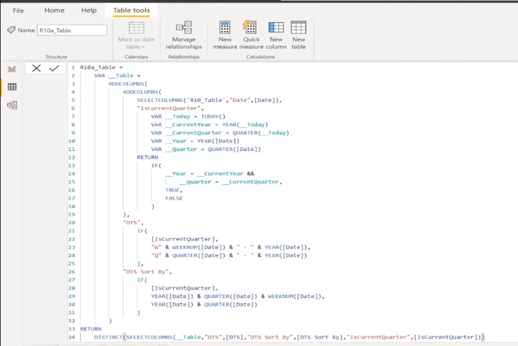Click the RETURN keyword on line 33
The image size is (518, 346).
tap(91, 329)
